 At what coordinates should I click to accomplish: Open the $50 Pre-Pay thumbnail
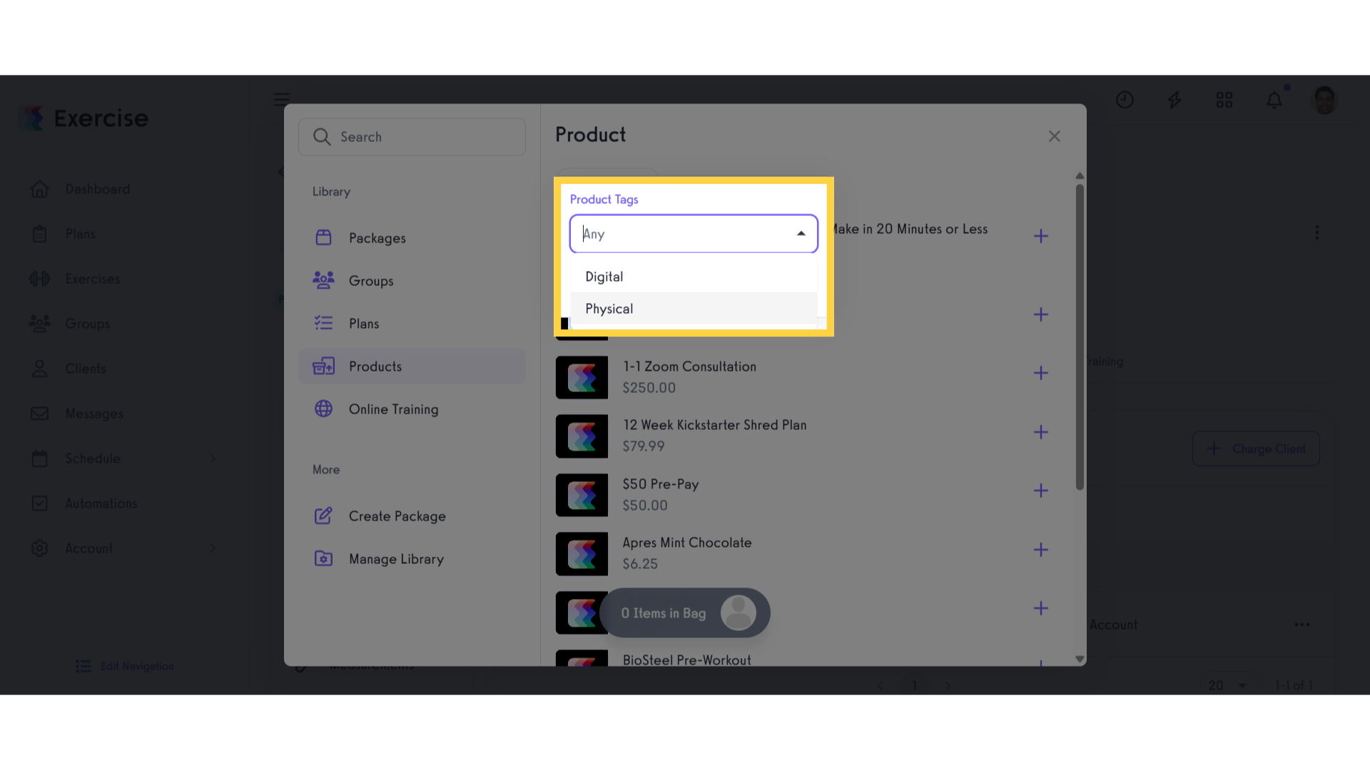click(x=582, y=495)
